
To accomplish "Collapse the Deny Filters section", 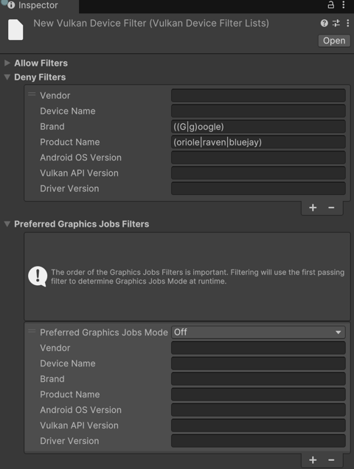I will coord(7,77).
